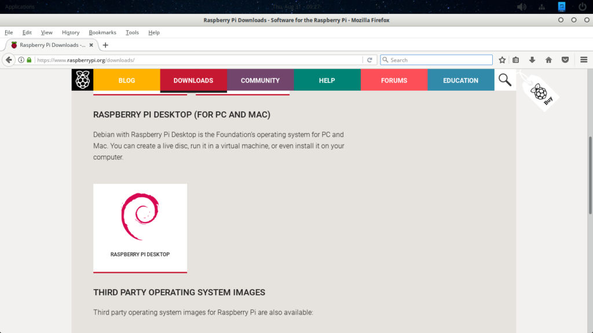
Task: Open the DOWNLOADS navigation item
Action: pos(193,80)
